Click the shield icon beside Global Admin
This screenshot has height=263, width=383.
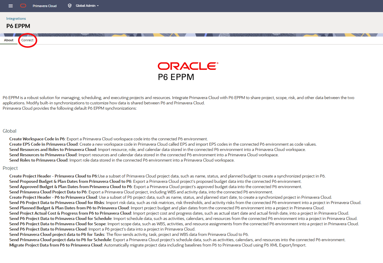[x=70, y=6]
